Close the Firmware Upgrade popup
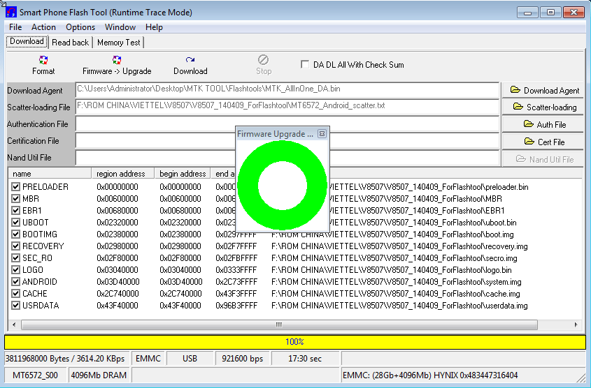The image size is (591, 388). [x=322, y=134]
